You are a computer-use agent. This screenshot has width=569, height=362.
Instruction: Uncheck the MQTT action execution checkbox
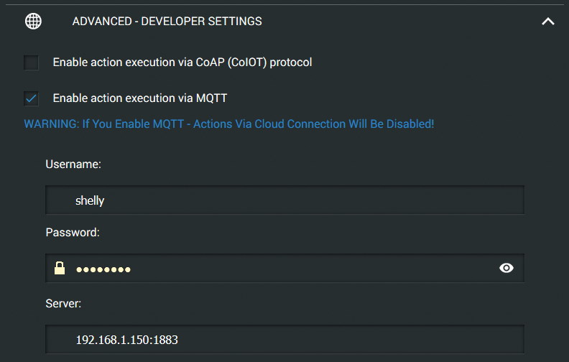pyautogui.click(x=31, y=98)
